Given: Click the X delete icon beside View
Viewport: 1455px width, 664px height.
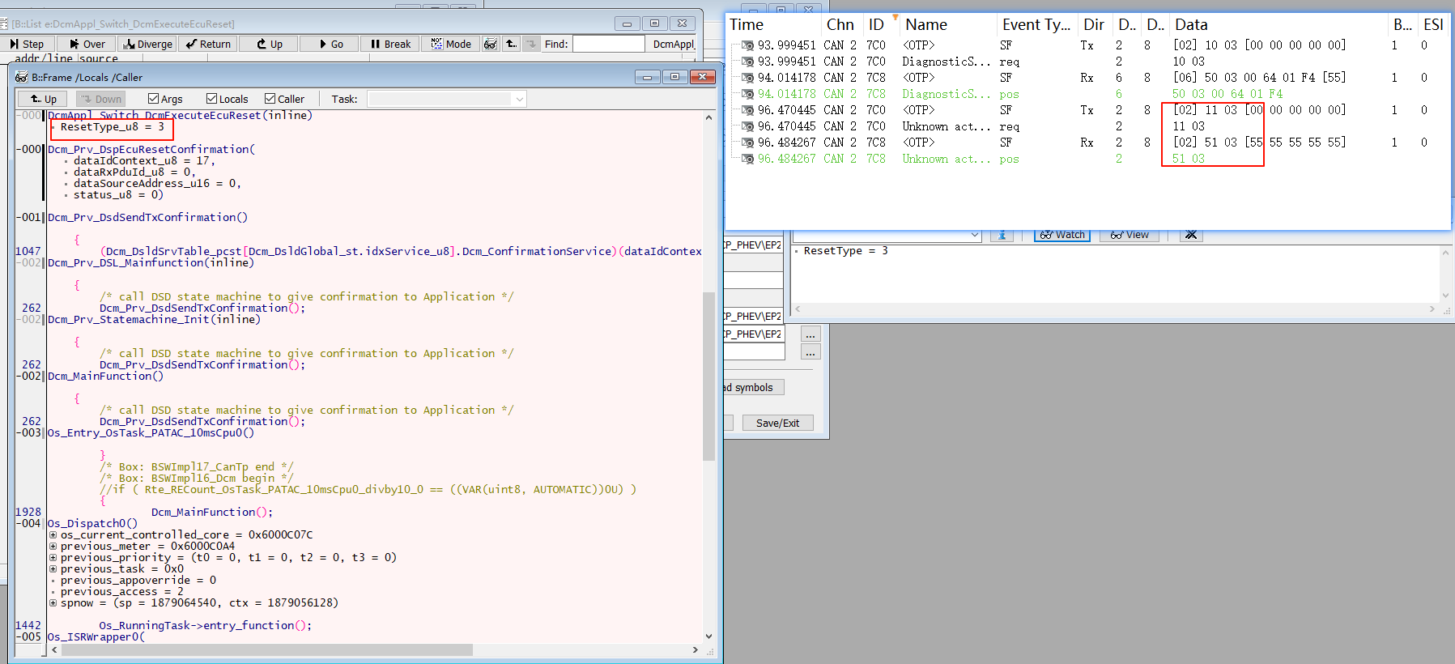Looking at the screenshot, I should point(1190,235).
